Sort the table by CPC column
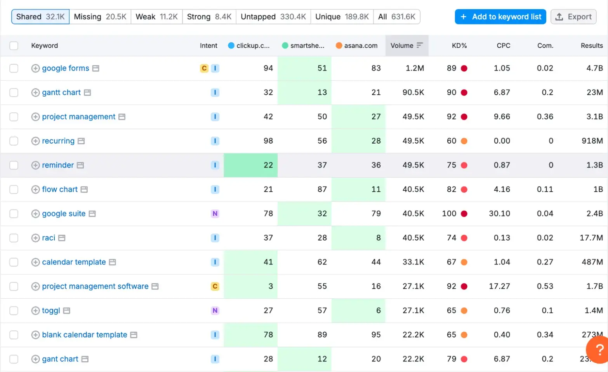Image resolution: width=608 pixels, height=372 pixels. pos(503,45)
